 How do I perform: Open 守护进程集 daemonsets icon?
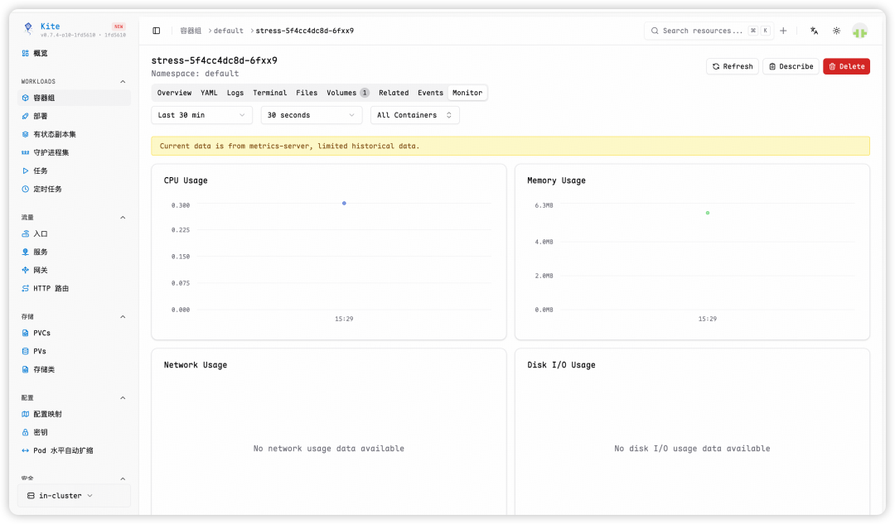(x=25, y=153)
